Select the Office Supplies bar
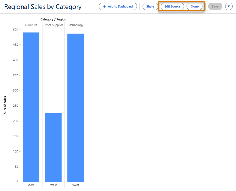Viewport: 236px width, 191px height. pyautogui.click(x=53, y=148)
